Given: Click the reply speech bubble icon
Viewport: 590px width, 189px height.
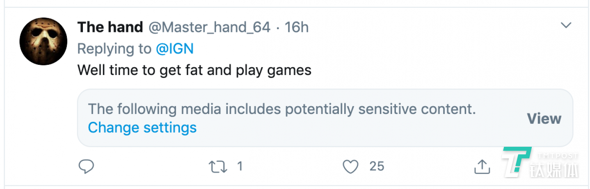Looking at the screenshot, I should tap(86, 166).
